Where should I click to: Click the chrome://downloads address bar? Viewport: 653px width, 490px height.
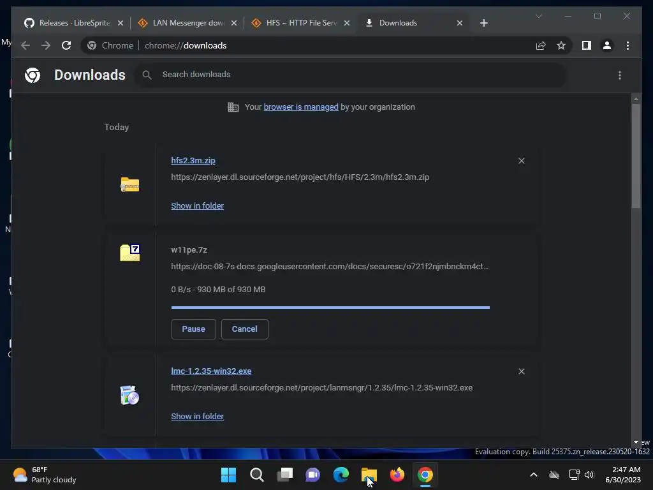[x=325, y=45]
